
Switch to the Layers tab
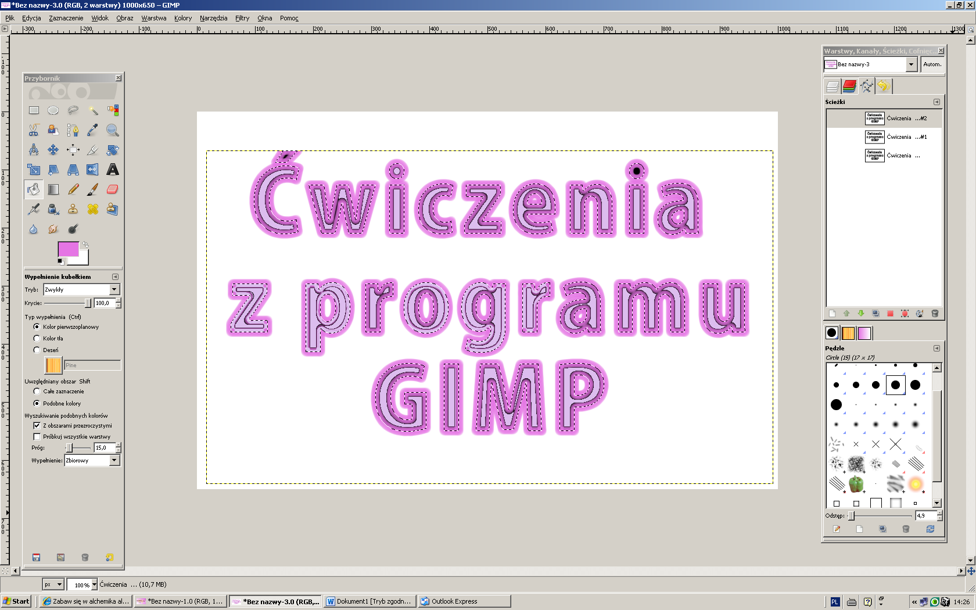coord(833,87)
